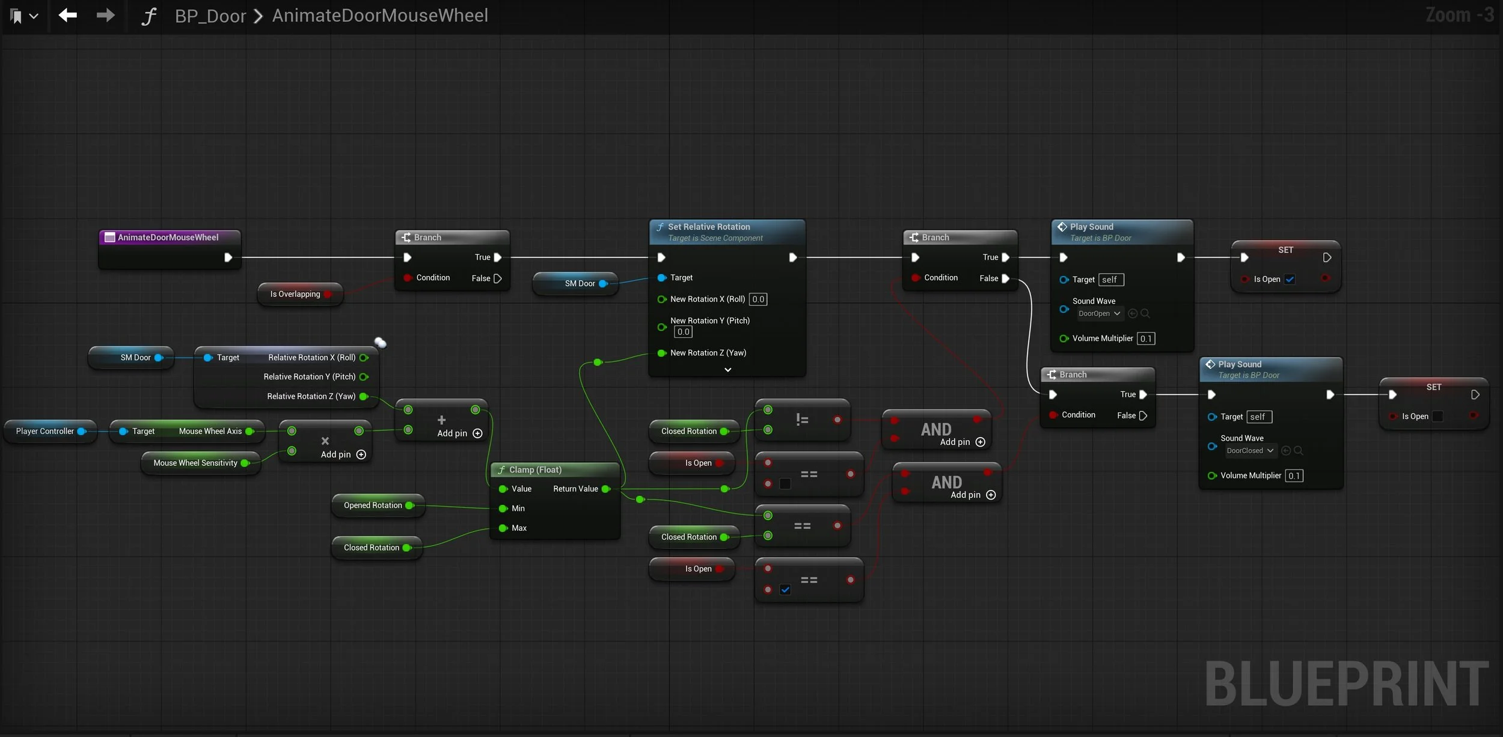Navigate forward with the right arrow
Screen dimensions: 1503x737
pyautogui.click(x=105, y=15)
